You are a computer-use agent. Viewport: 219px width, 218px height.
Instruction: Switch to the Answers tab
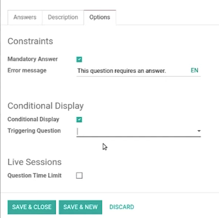pos(25,17)
